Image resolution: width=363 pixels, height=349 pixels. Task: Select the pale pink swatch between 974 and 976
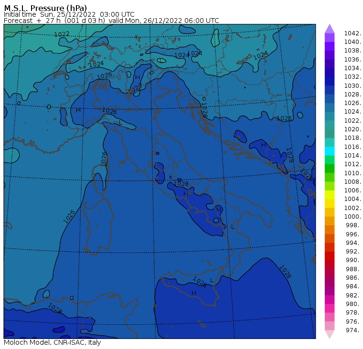330,326
